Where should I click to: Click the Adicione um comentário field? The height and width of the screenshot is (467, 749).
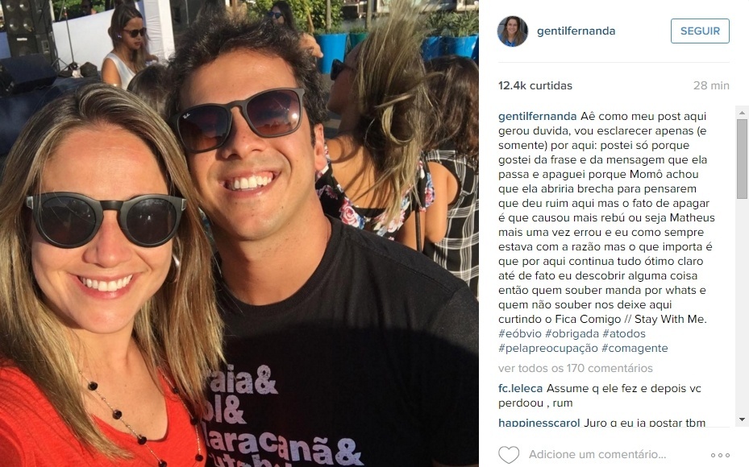597,455
